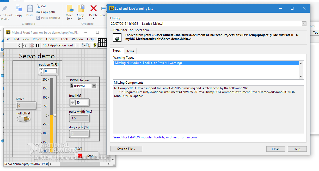The height and width of the screenshot is (171, 319).
Task: Click the LabVIEW icon in Main.vi title bar
Action: point(8,32)
